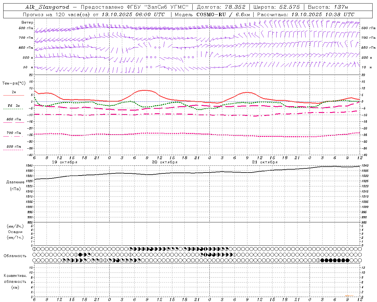The image size is (377, 302).
Task: Select 'Рассчитано: 19.10.2025 10:38 UTC' timestamp
Action: pos(306,14)
